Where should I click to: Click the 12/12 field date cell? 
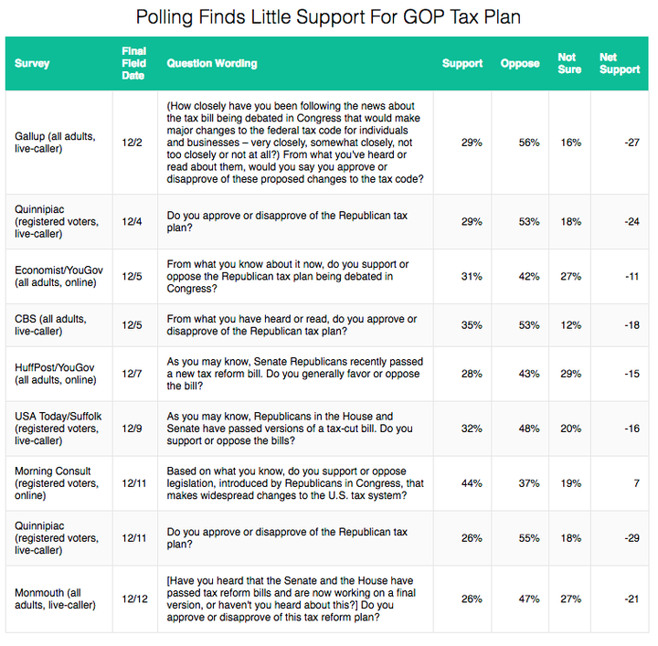(134, 599)
